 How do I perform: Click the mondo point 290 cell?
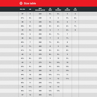(x=40, y=79)
